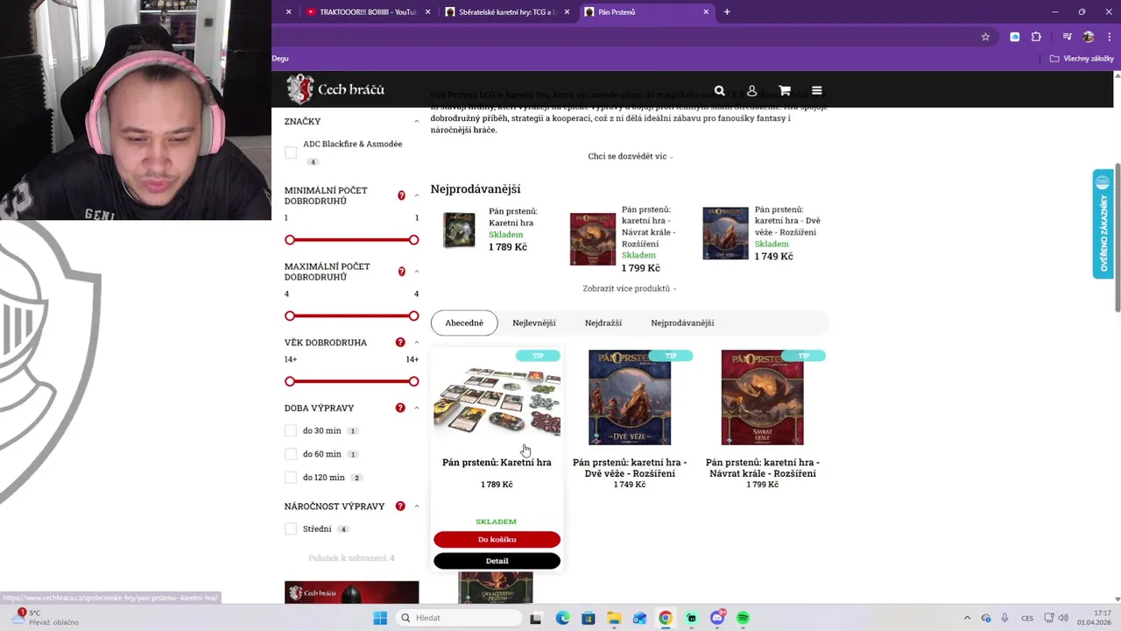
Task: Close the Pán Prstenů browser tab
Action: pos(706,12)
